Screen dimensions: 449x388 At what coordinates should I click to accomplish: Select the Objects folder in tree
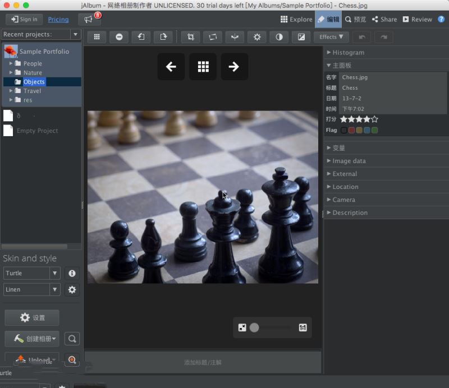(34, 82)
